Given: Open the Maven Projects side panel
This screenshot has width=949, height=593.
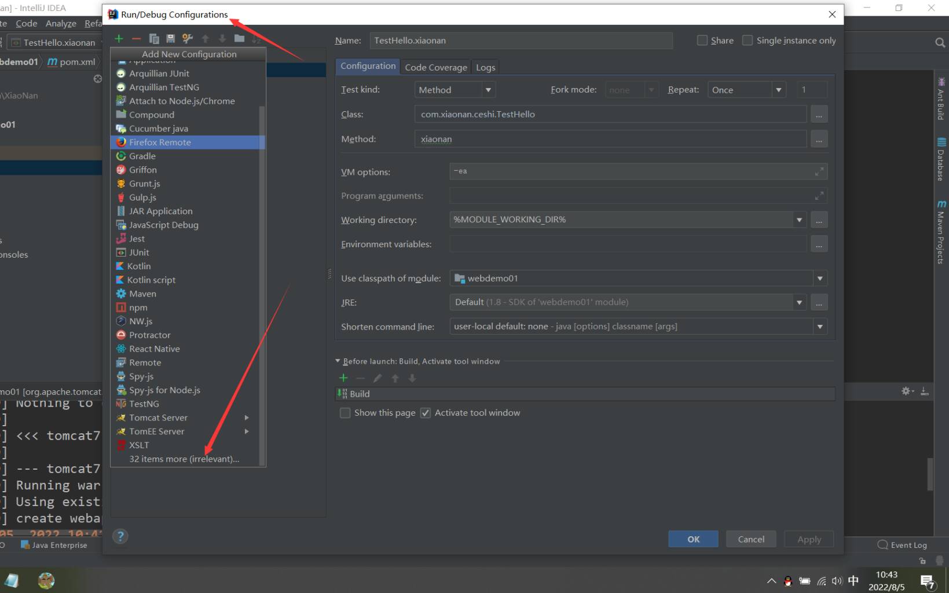Looking at the screenshot, I should [x=941, y=232].
